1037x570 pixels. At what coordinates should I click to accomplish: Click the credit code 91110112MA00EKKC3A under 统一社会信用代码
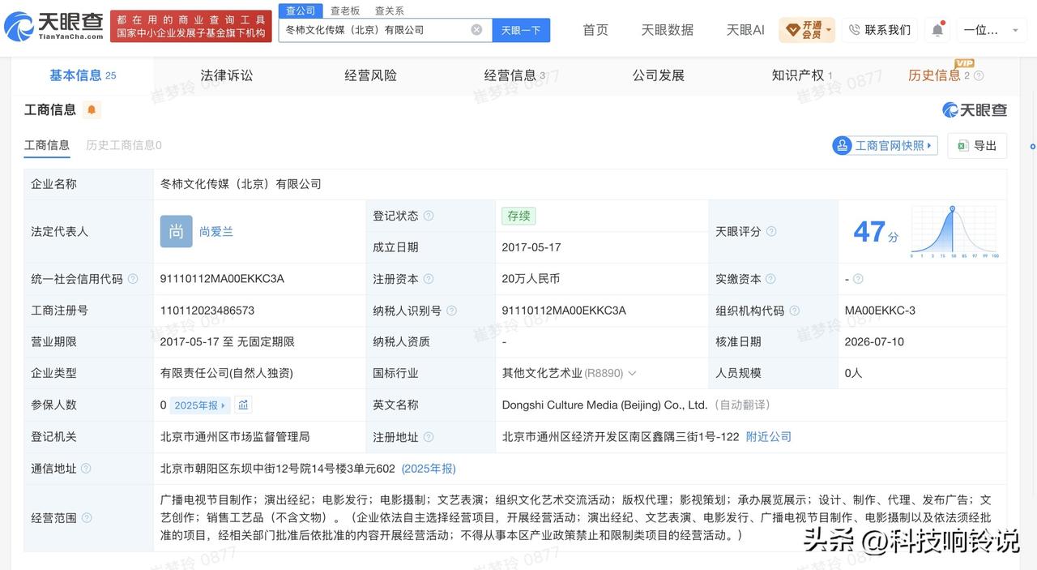[x=222, y=279]
